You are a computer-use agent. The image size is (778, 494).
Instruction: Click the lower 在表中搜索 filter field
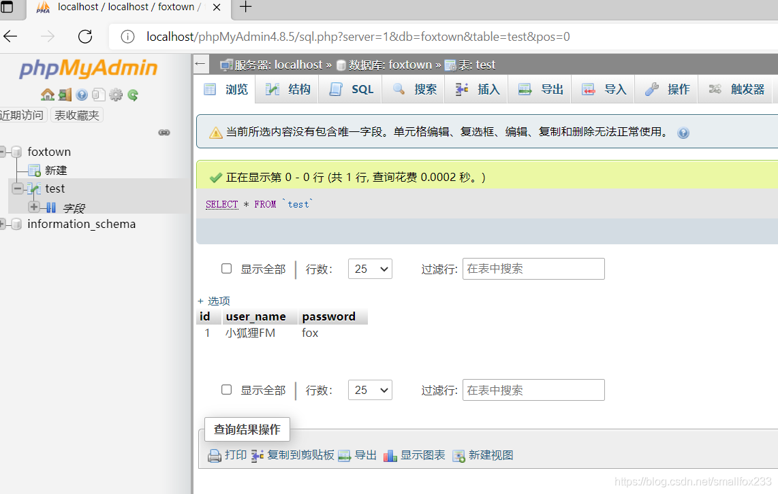[x=533, y=390]
